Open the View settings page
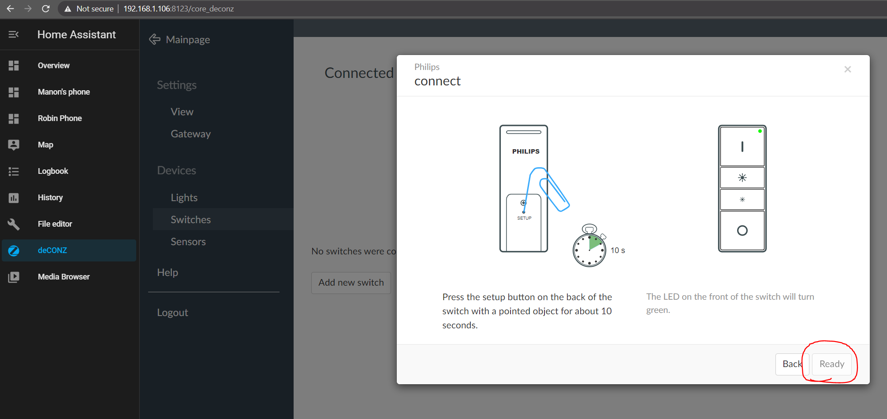The width and height of the screenshot is (887, 419). [x=182, y=112]
